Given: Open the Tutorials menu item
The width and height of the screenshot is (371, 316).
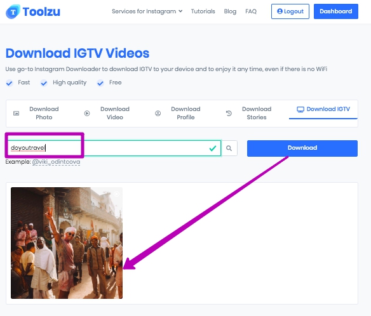Looking at the screenshot, I should click(203, 11).
